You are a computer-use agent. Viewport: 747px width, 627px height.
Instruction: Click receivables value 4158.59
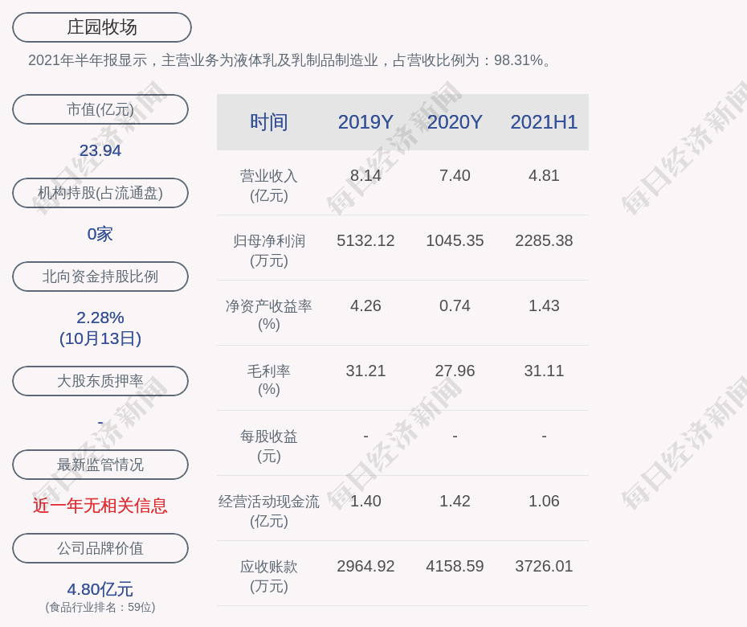click(455, 567)
